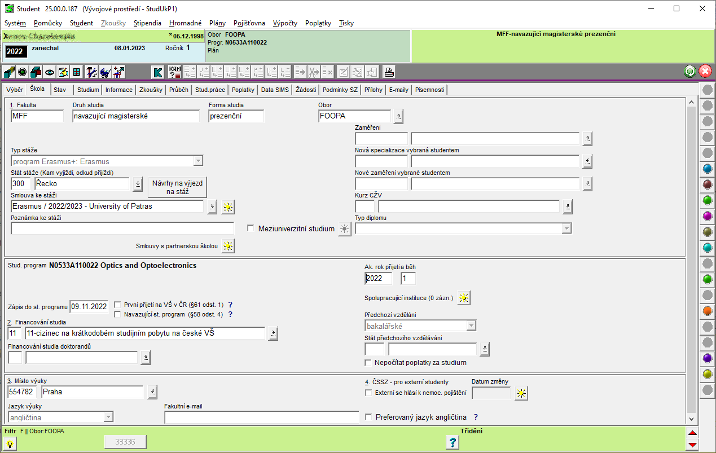Enable the Meziuniverzitní studium checkbox
The height and width of the screenshot is (453, 716).
[x=251, y=228]
